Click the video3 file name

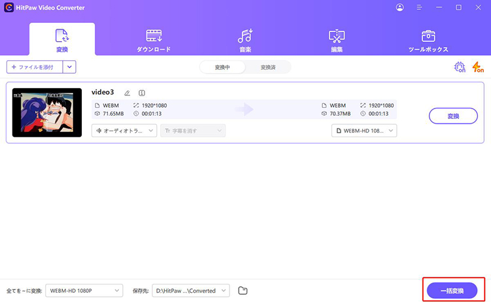pos(103,92)
